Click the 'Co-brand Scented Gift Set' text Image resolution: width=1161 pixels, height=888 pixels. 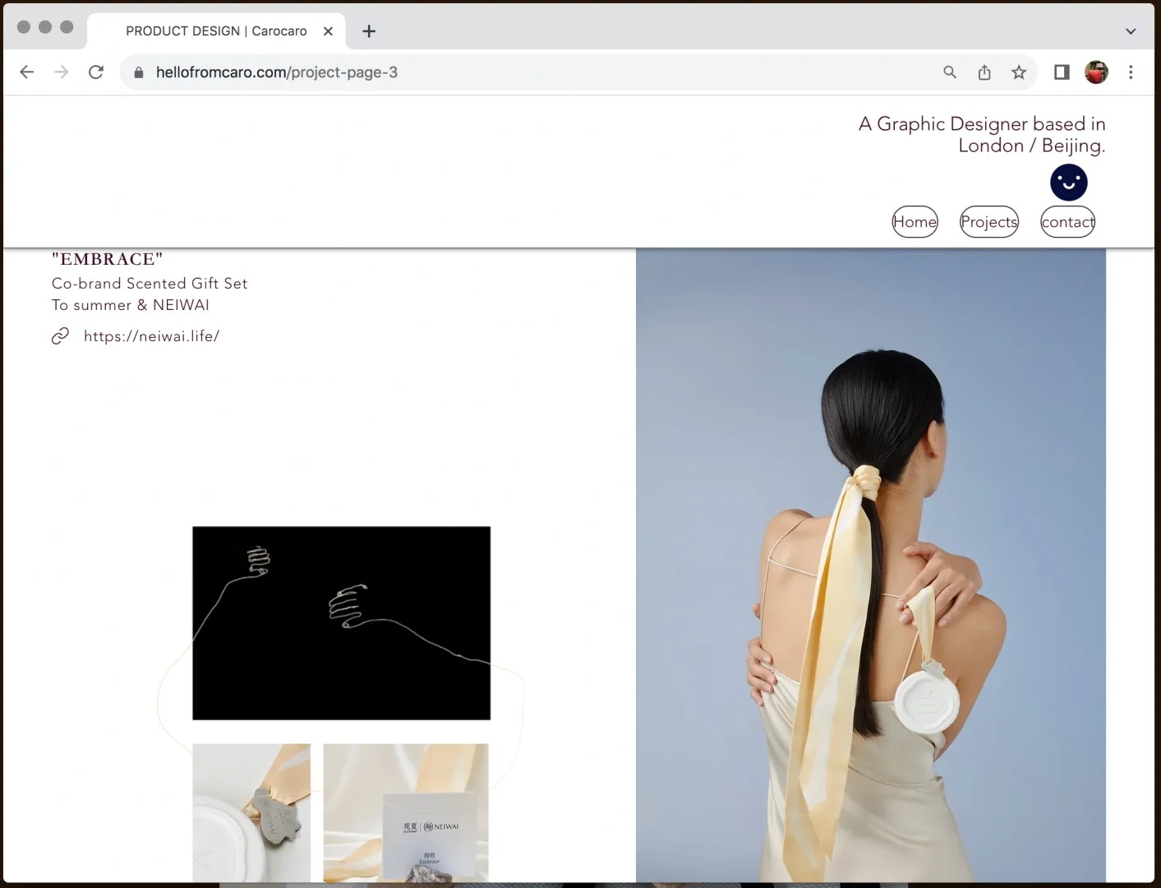[x=150, y=284]
